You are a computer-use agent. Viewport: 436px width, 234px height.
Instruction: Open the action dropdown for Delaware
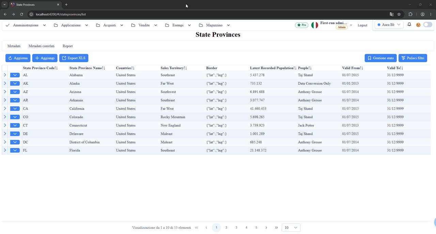click(15, 134)
